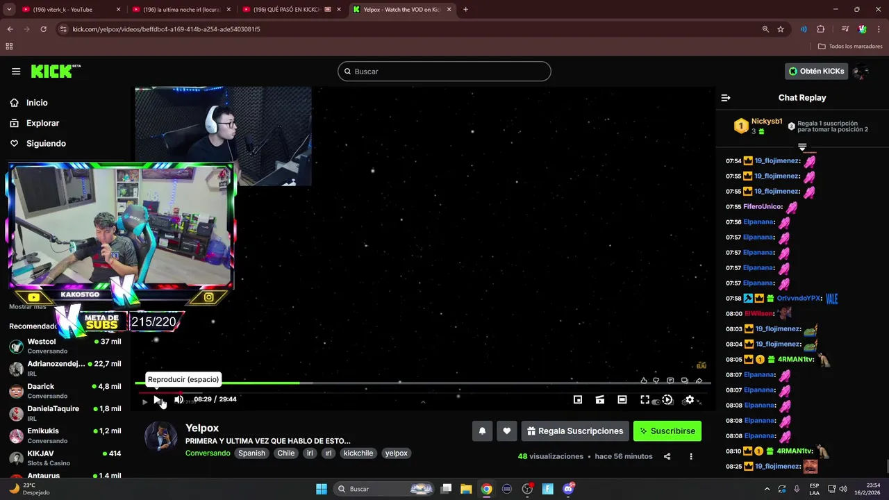Screen dimensions: 889x500
Task: Open recommended channel Daarick
Action: [x=65, y=391]
